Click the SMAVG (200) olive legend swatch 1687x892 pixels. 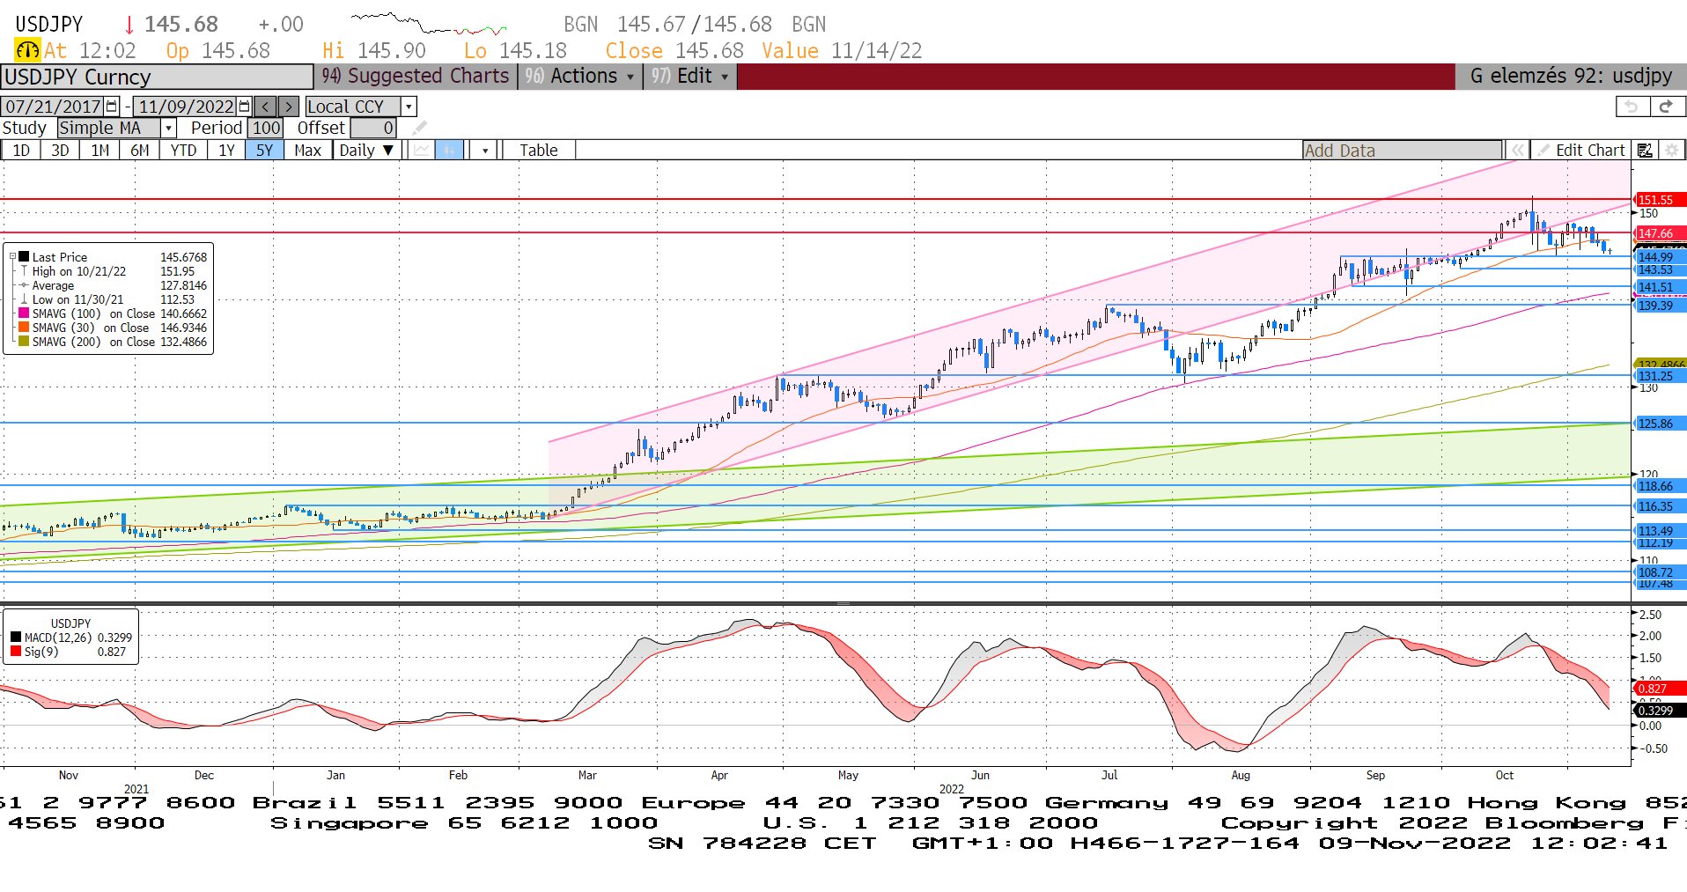click(24, 342)
